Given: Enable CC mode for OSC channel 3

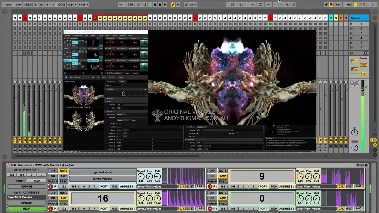Looking at the screenshot, I should click(212, 176).
